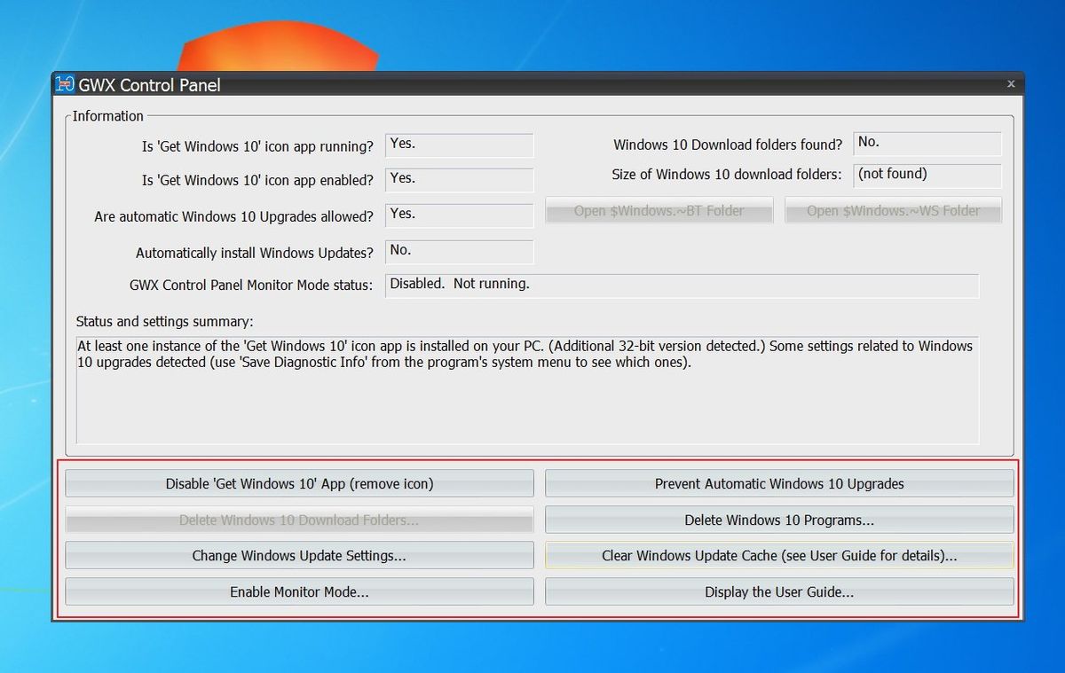Select the 'Get Windows 10' icon enabled status field
The image size is (1065, 673).
pos(459,180)
